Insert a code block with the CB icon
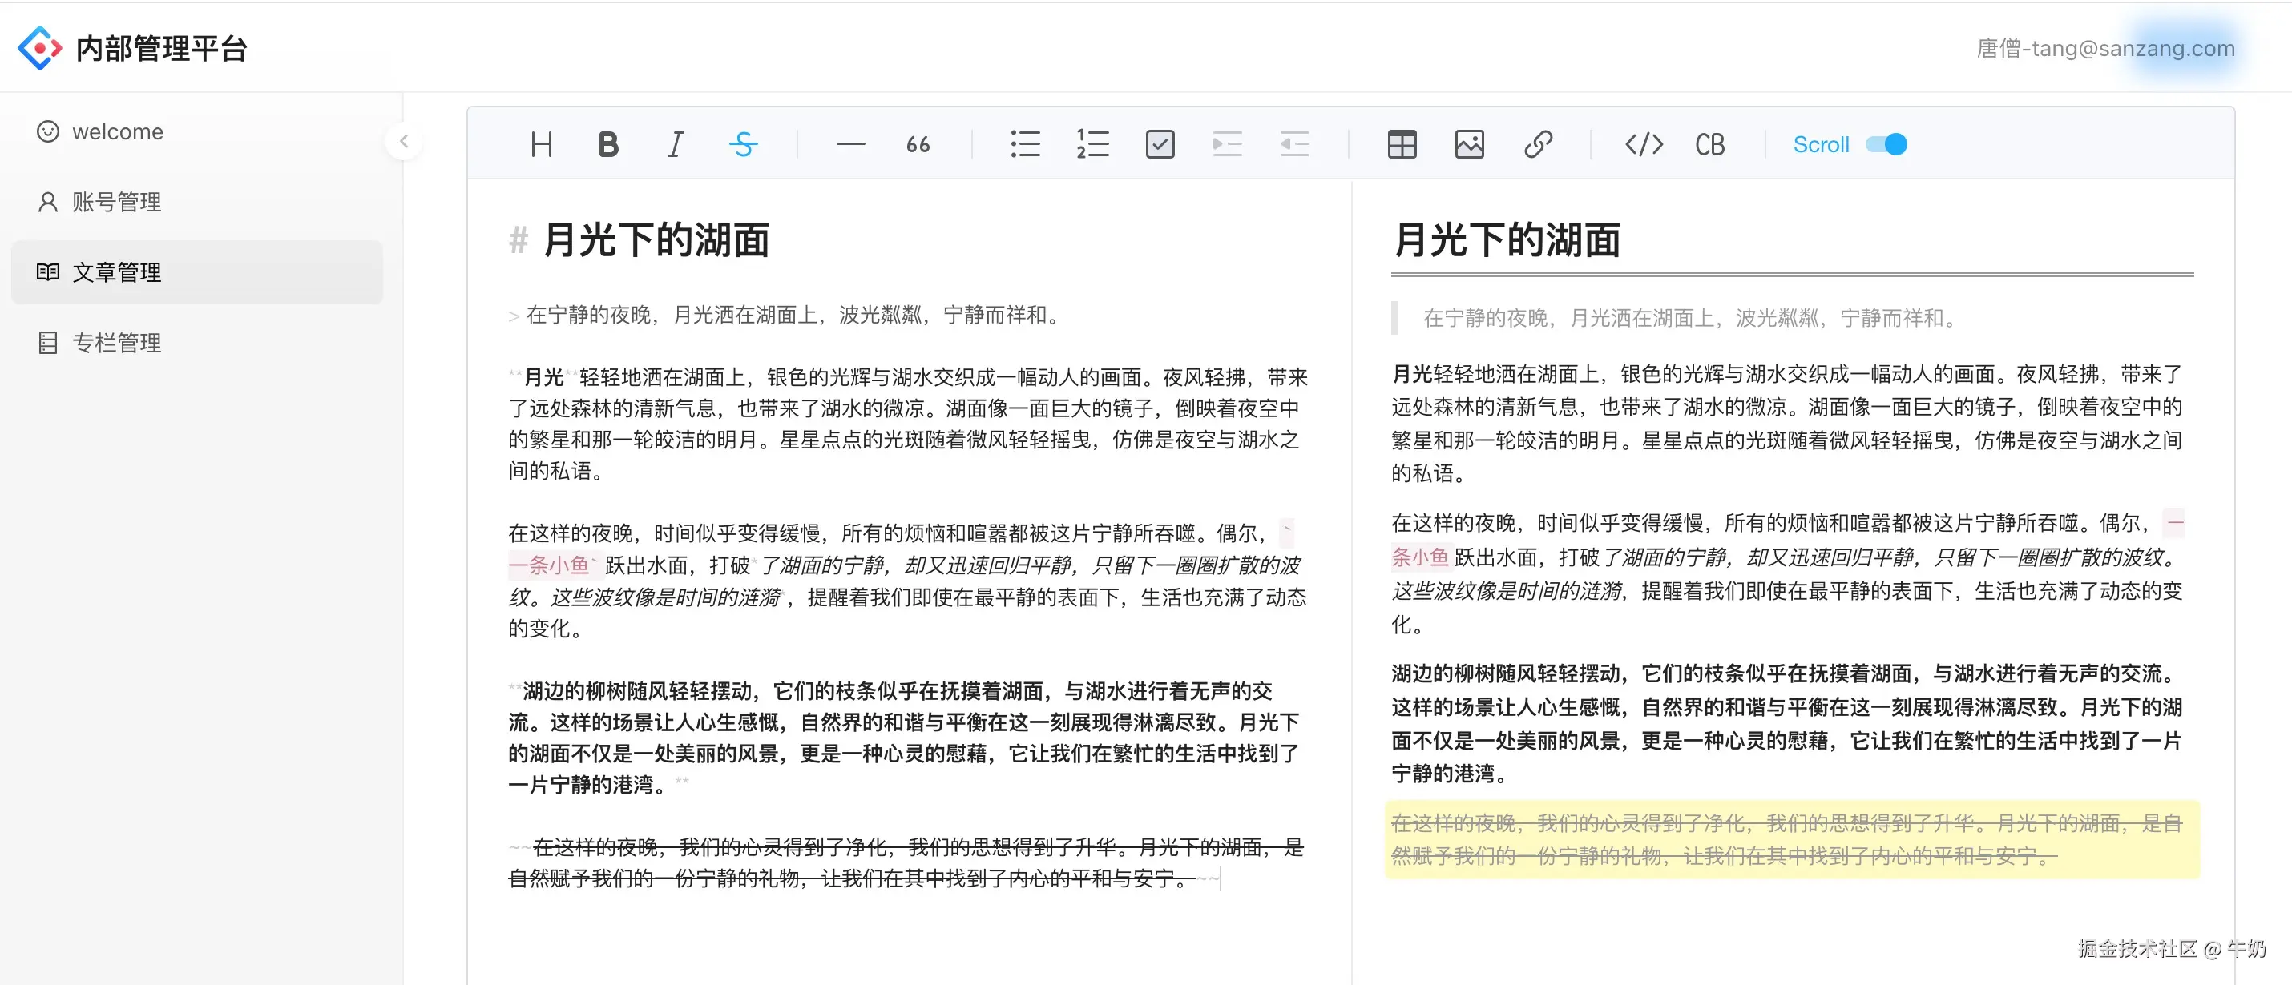The height and width of the screenshot is (985, 2292). [x=1709, y=144]
